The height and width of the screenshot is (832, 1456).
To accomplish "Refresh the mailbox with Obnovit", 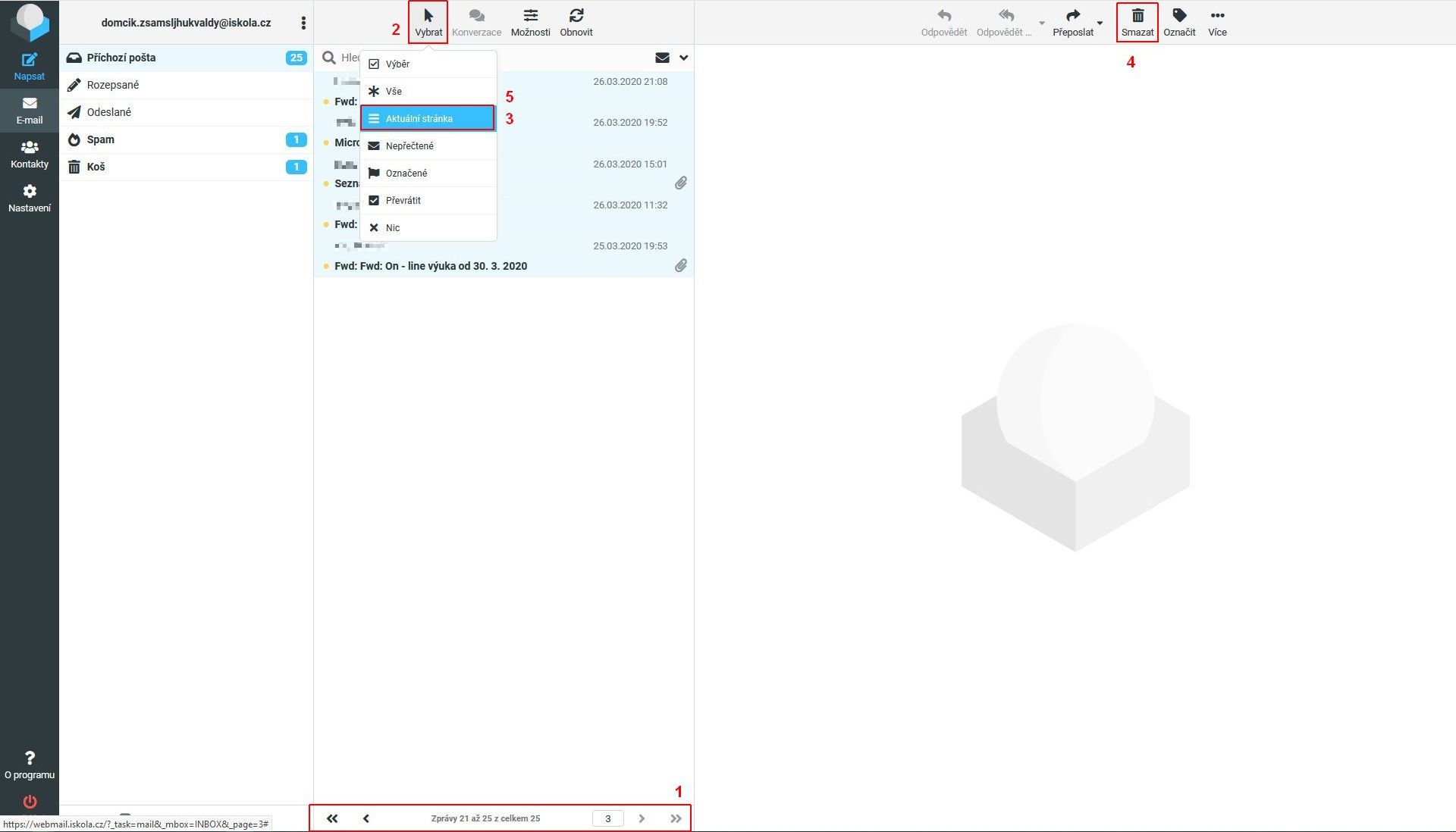I will coord(576,23).
